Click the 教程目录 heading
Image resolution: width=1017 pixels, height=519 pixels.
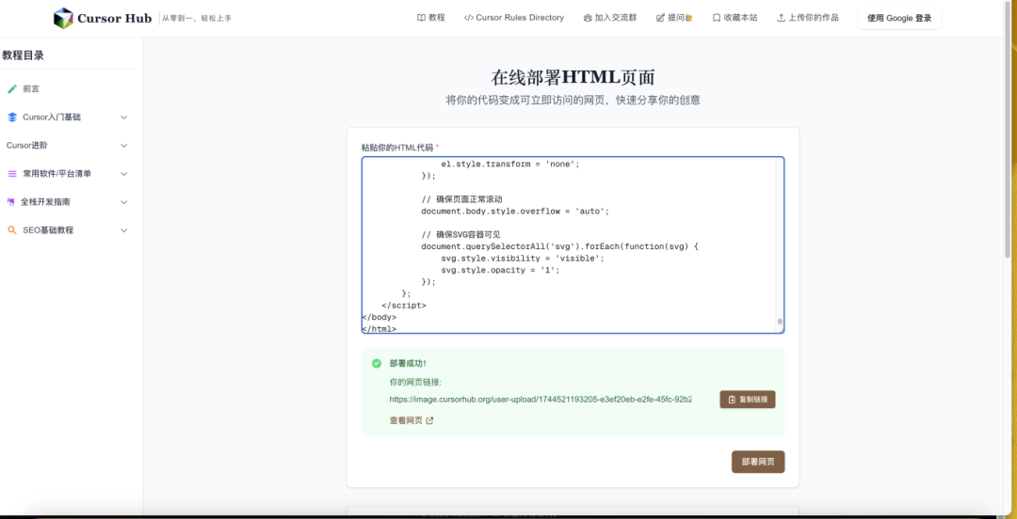24,55
